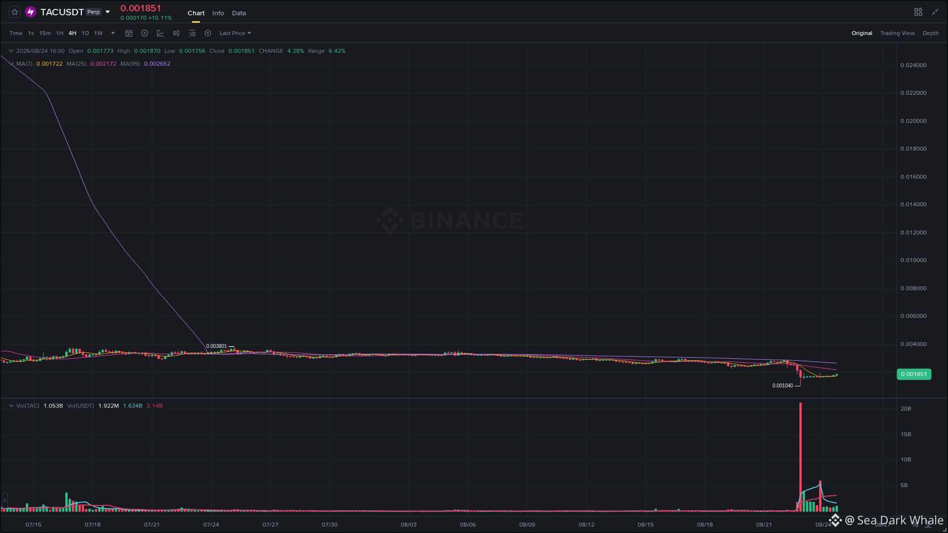Click the large red header price 0.001851
This screenshot has height=533, width=948.
pyautogui.click(x=141, y=8)
